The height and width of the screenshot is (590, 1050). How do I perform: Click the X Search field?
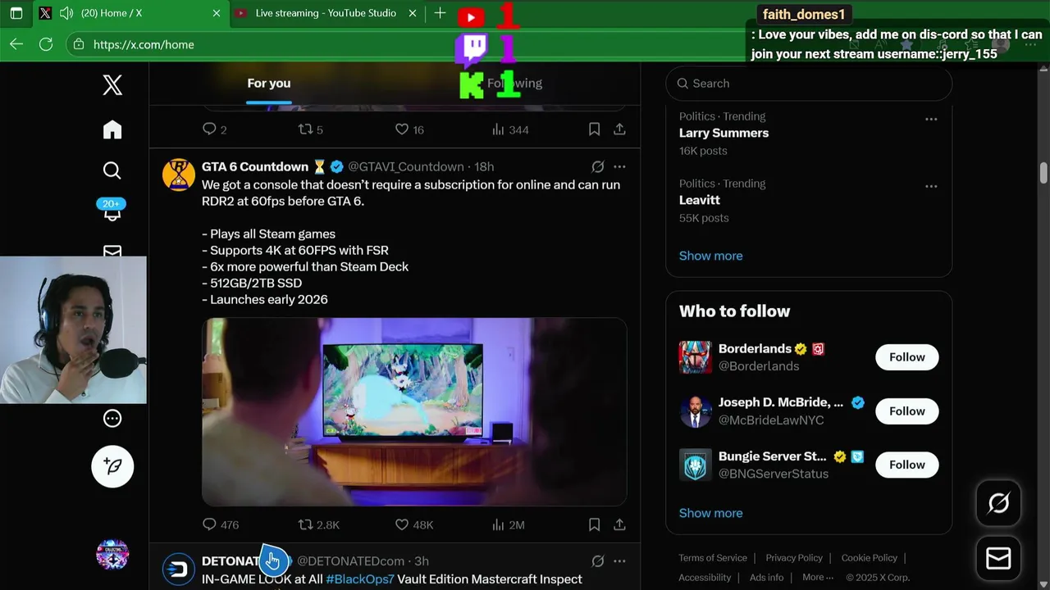point(809,84)
